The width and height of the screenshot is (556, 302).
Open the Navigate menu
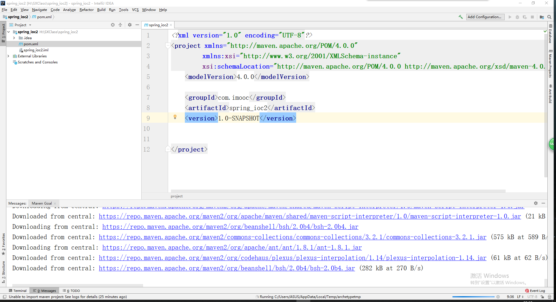(x=40, y=10)
